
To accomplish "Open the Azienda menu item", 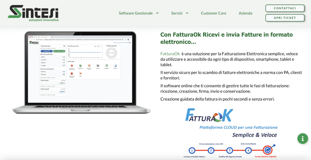I will 245,13.
